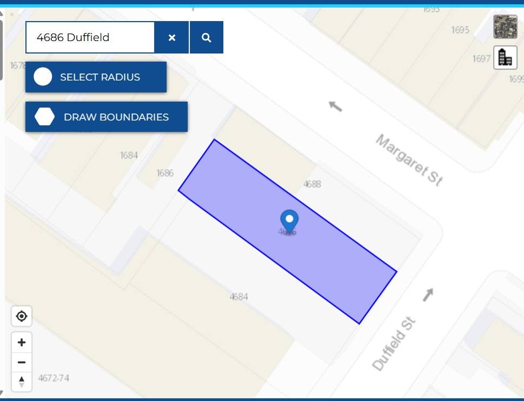Viewport: 524px width, 401px height.
Task: Click the Margaret St street label
Action: [409, 160]
